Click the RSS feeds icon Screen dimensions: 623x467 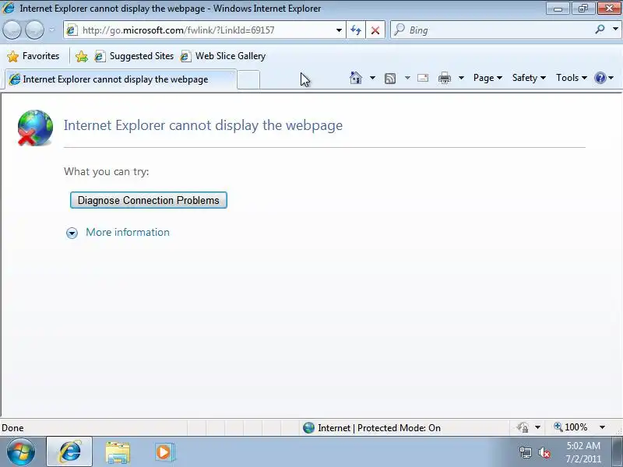point(390,79)
